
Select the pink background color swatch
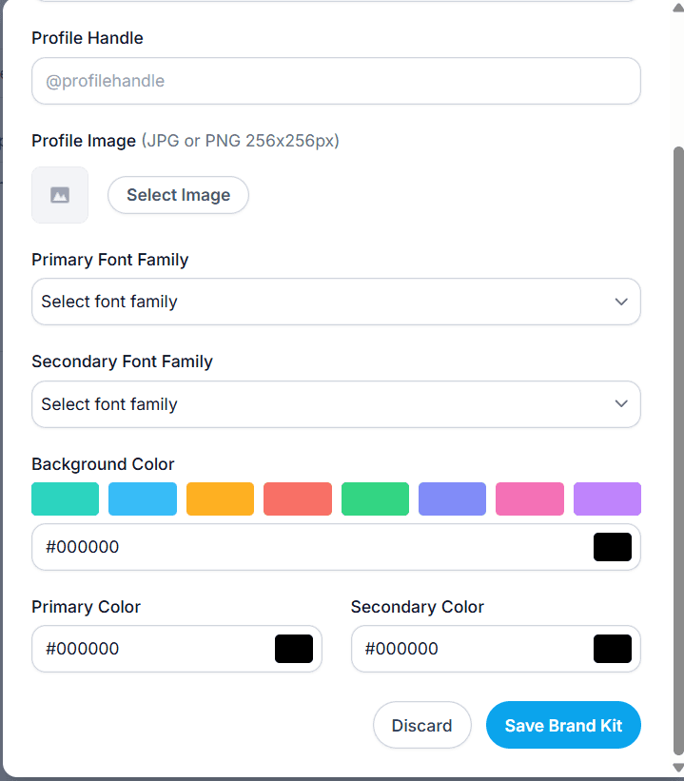530,498
